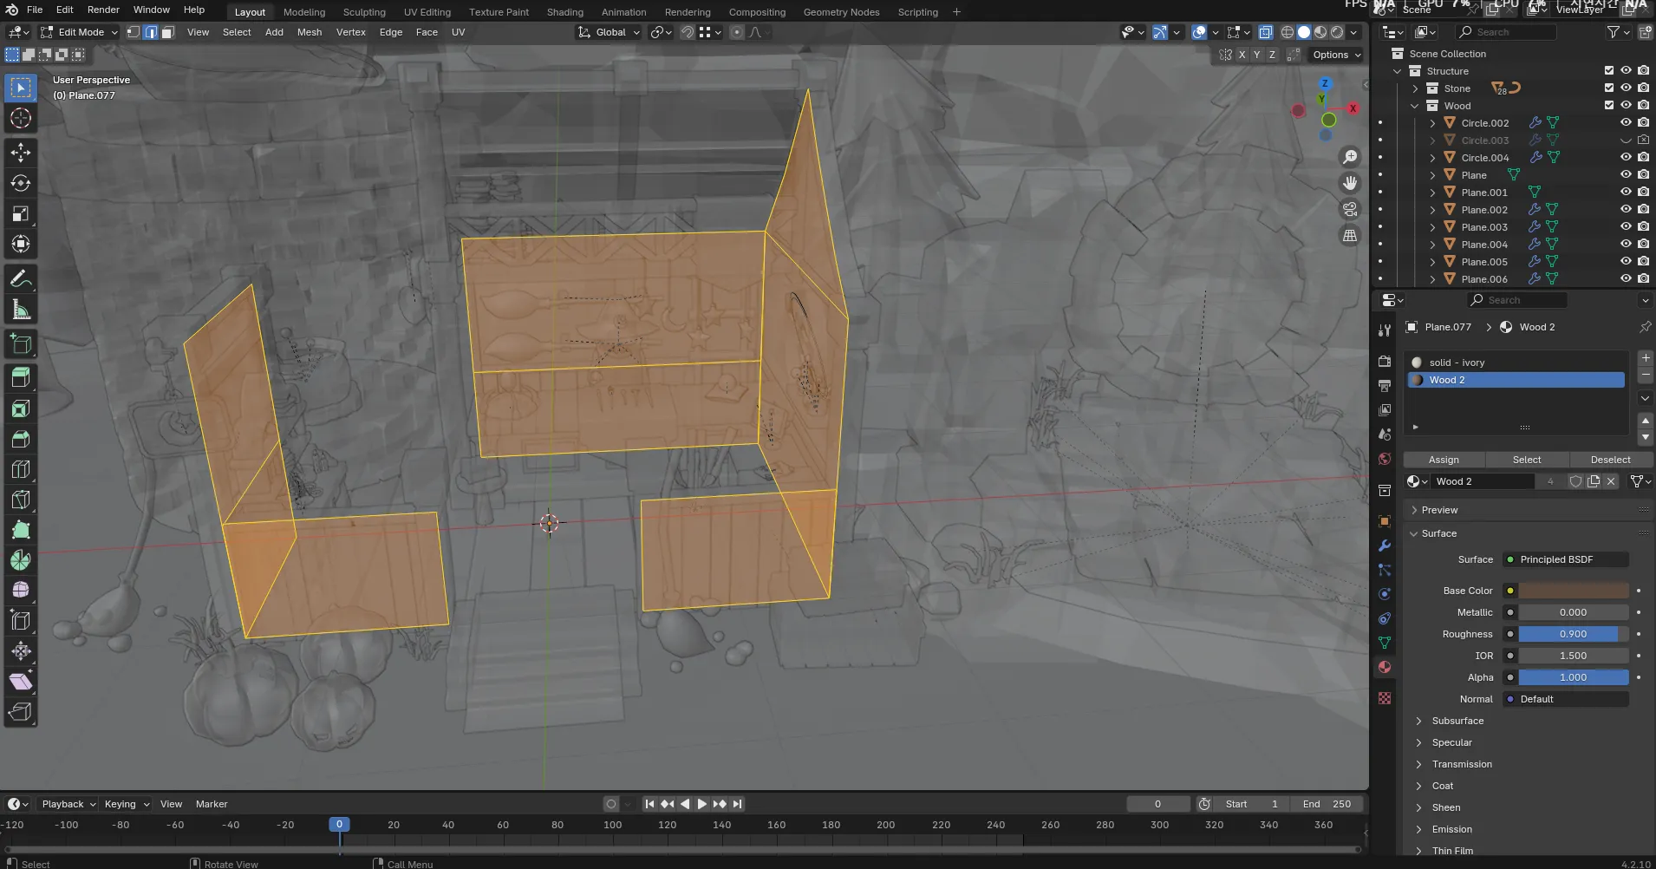The height and width of the screenshot is (869, 1656).
Task: Select the Knife tool
Action: (21, 500)
